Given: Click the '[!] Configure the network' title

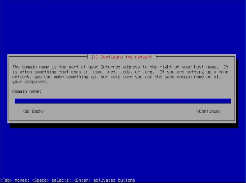Looking at the screenshot, I should click(x=122, y=57).
